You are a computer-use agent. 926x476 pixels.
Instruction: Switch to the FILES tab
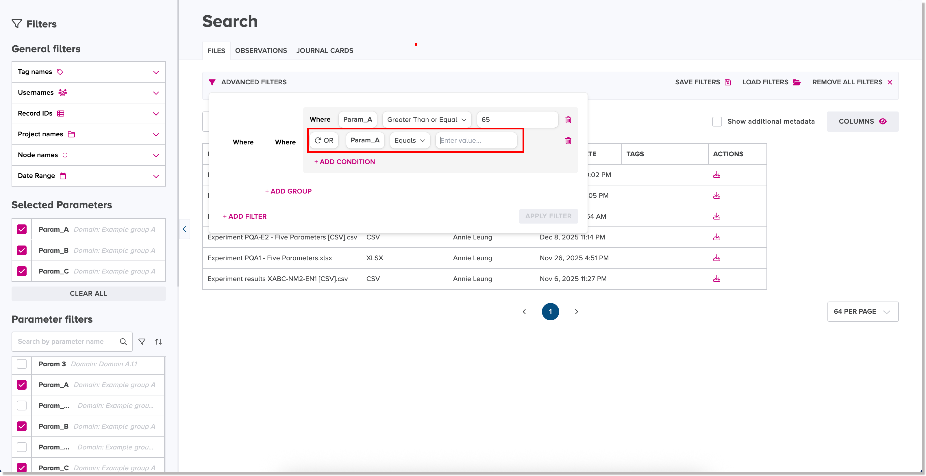(216, 51)
